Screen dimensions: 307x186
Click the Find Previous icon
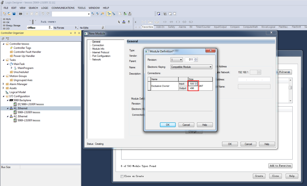coord(93,14)
